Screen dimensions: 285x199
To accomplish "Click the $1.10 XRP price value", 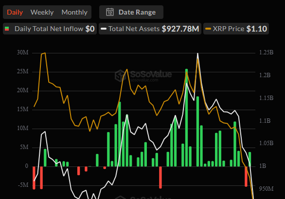I will coord(257,29).
